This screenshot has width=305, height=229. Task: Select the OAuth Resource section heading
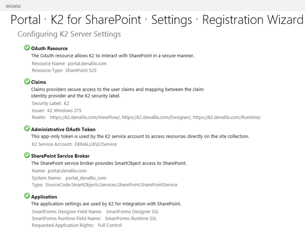pos(49,48)
